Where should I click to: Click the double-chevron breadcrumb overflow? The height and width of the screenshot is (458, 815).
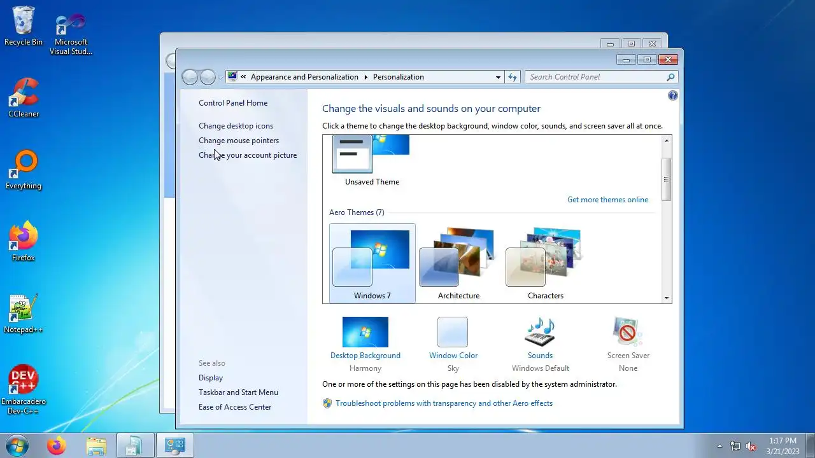tap(243, 77)
